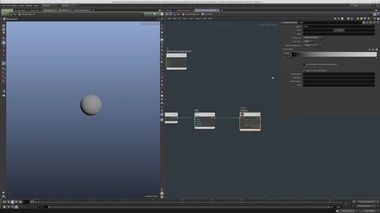Click the network editor sticky note icon
This screenshot has height=213, width=380.
(x=362, y=18)
